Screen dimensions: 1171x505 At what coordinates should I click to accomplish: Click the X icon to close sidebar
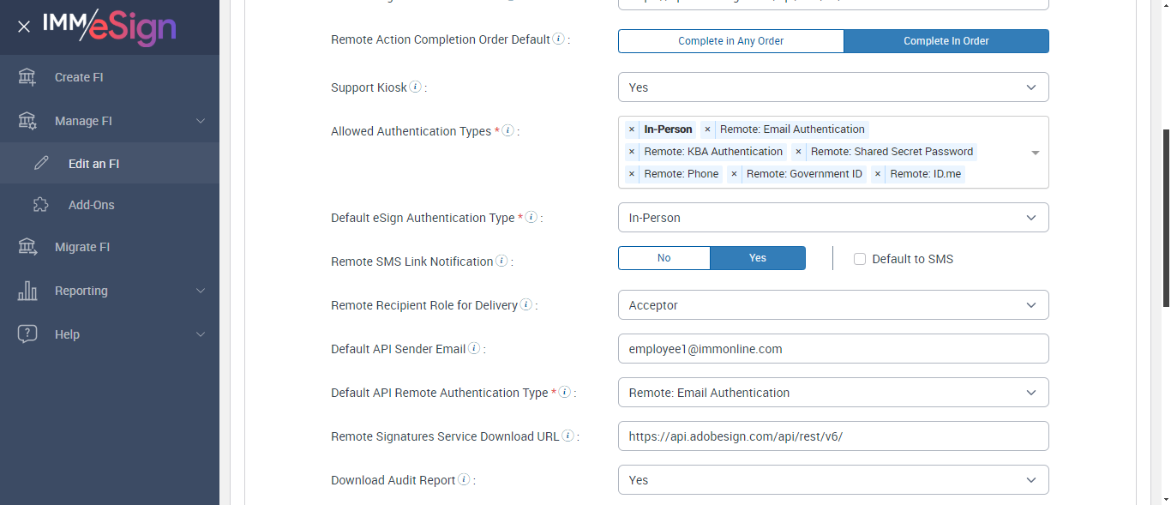[24, 27]
